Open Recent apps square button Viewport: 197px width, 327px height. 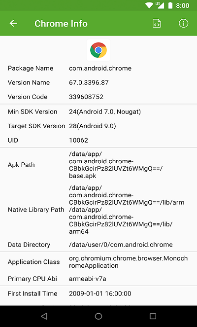153,316
